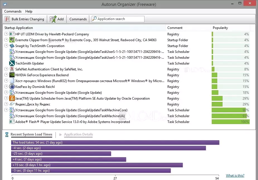Expand the HP UT LEDM Driver entry
The image size is (258, 180).
click(x=6, y=34)
